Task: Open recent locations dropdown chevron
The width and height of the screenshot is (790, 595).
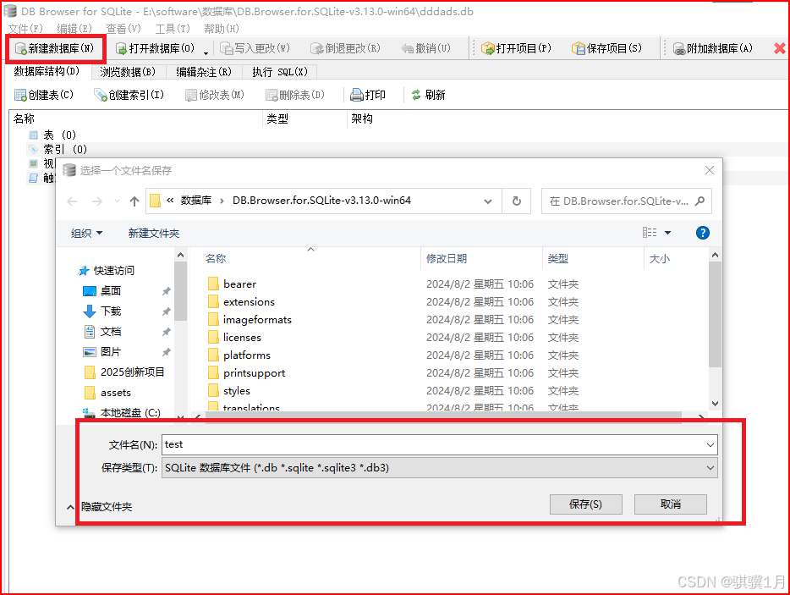Action: (117, 201)
